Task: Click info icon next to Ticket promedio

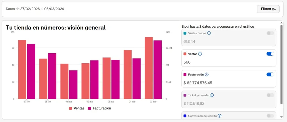Action: pyautogui.click(x=212, y=95)
